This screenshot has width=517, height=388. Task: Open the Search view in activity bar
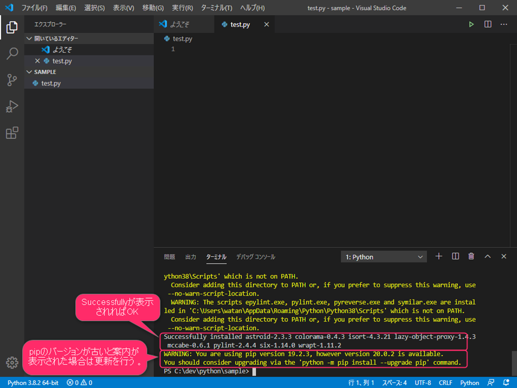coord(12,54)
